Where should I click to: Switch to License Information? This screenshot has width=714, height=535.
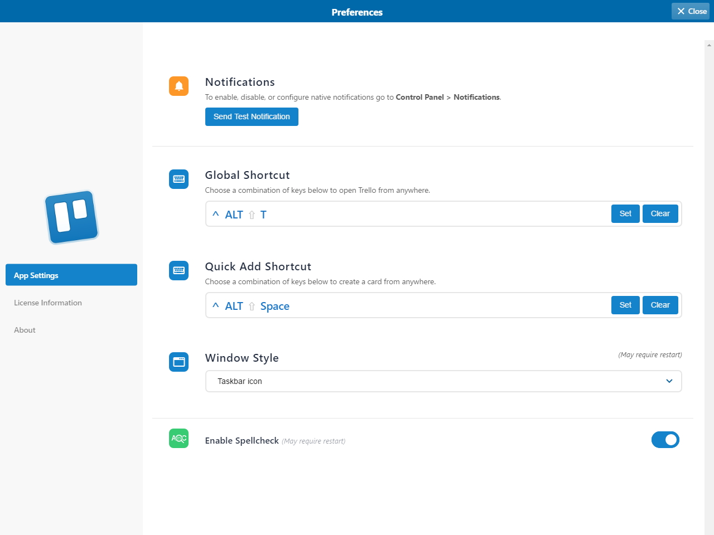[48, 303]
